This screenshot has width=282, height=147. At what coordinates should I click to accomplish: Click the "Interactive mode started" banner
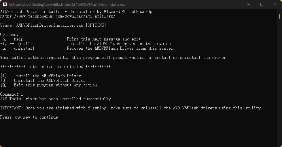point(55,67)
